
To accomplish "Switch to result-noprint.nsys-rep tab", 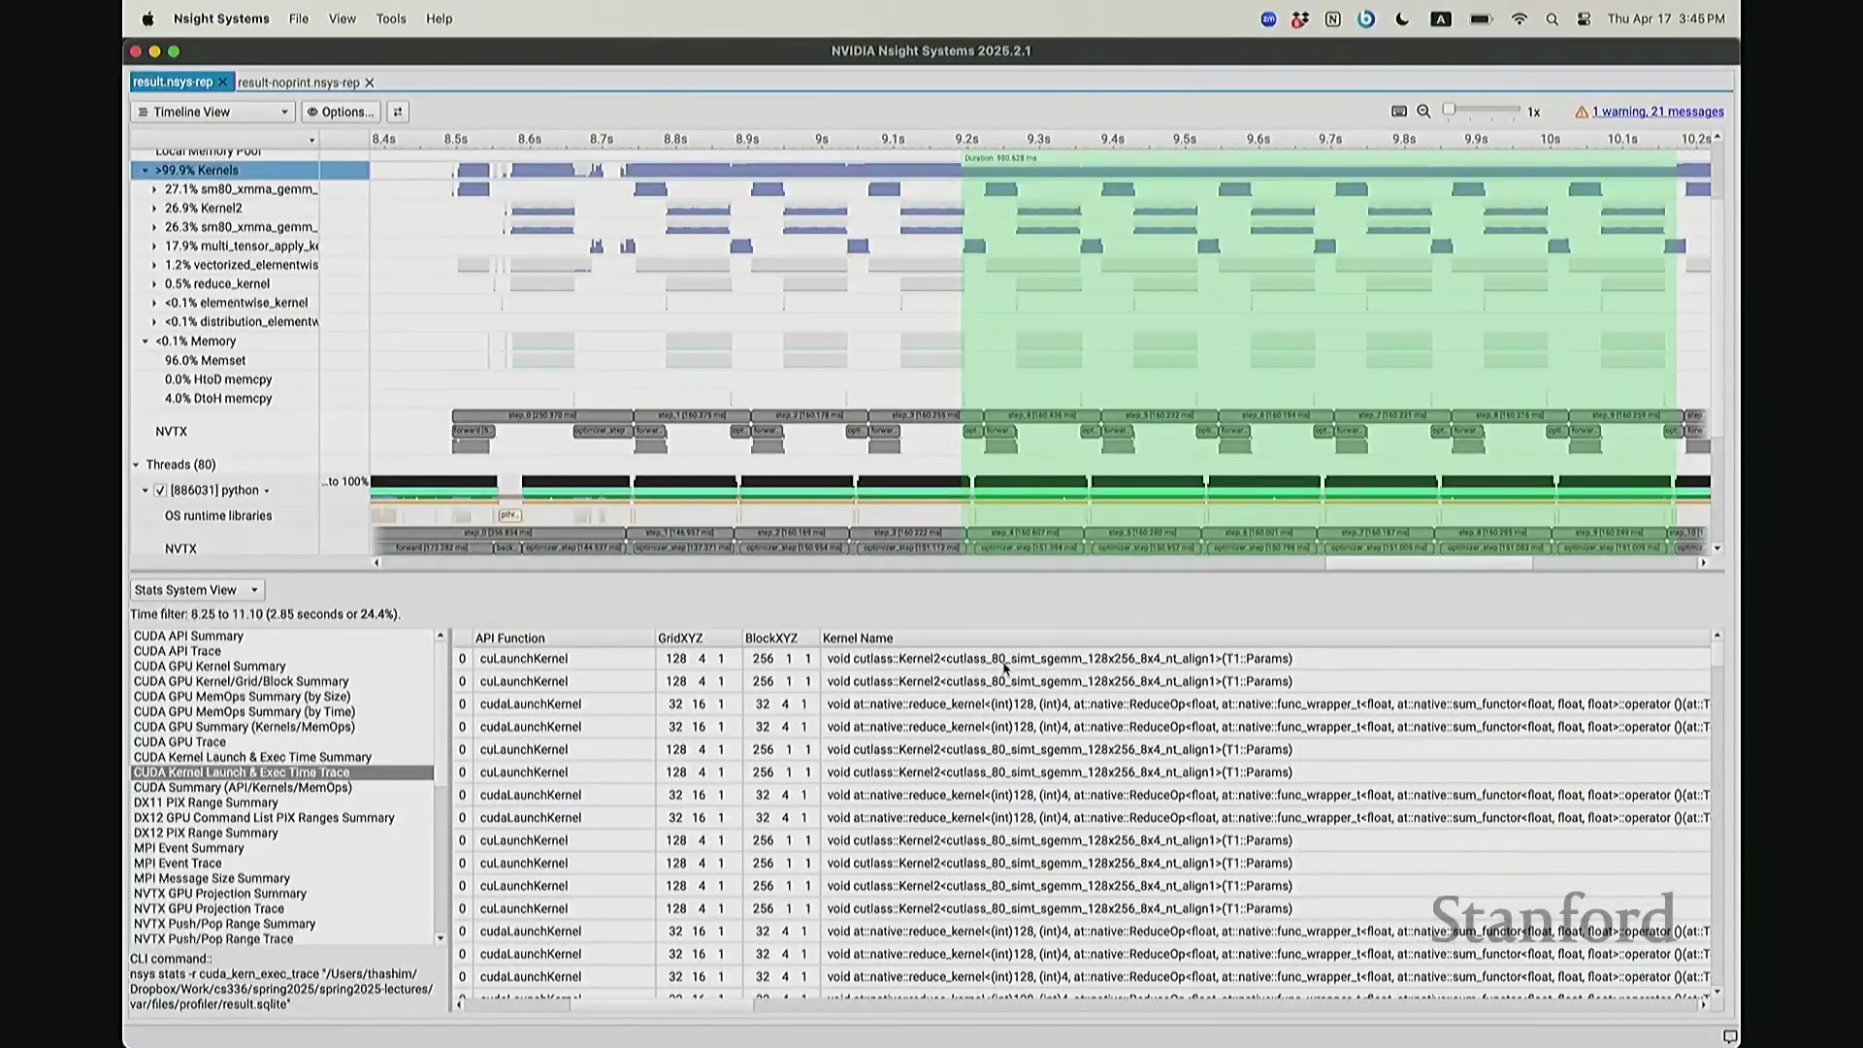I will [298, 83].
